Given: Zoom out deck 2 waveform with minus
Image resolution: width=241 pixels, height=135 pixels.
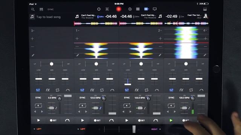Looking at the screenshot, I should tap(160, 46).
